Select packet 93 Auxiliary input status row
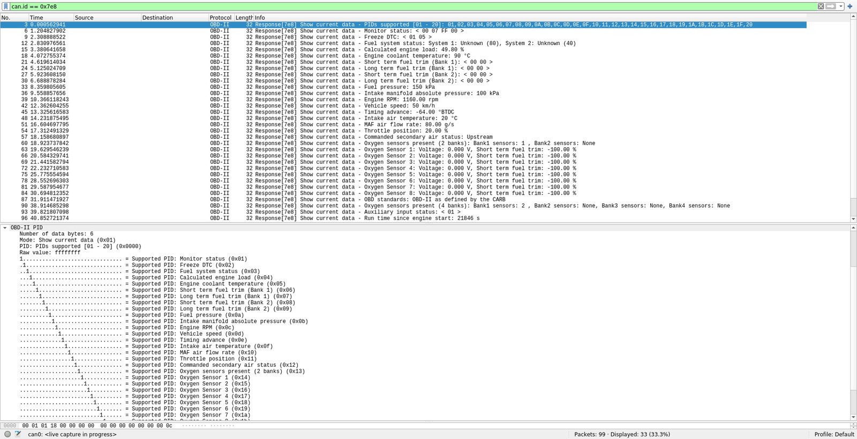The width and height of the screenshot is (857, 439). 403,212
